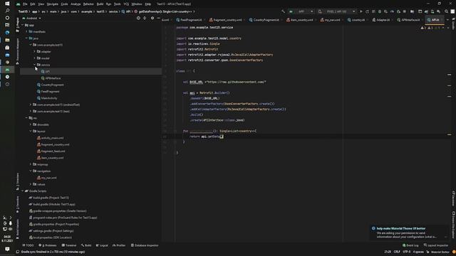
Task: Open Search Everywhere magnifier in toolbar
Action: [x=447, y=11]
